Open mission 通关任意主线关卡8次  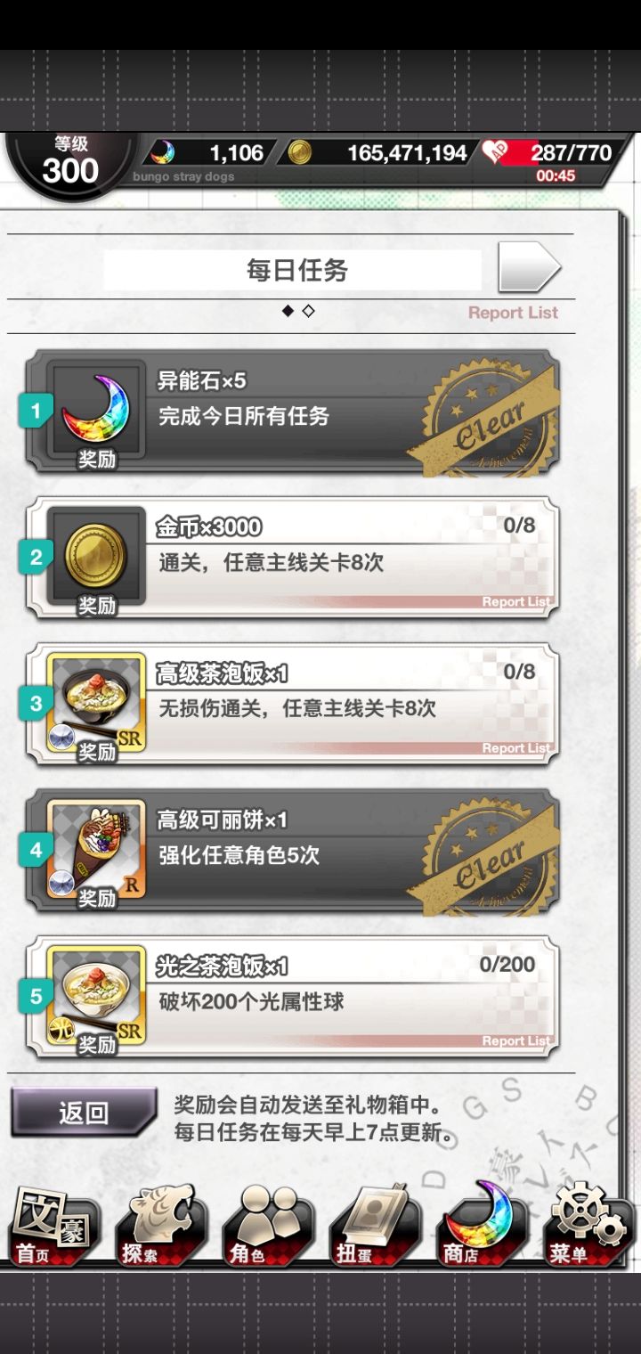coord(293,559)
